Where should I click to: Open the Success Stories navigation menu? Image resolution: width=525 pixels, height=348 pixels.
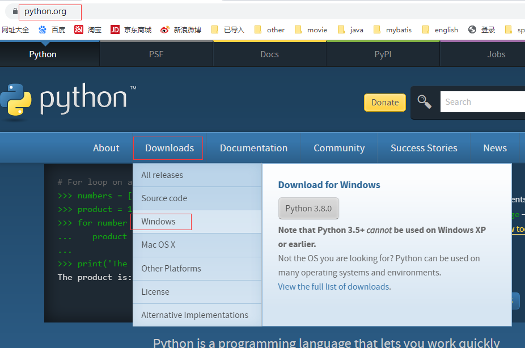[x=424, y=148]
